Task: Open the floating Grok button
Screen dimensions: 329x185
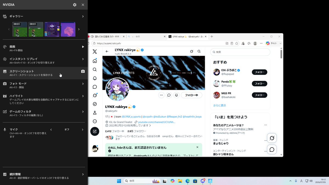Action: [272, 138]
